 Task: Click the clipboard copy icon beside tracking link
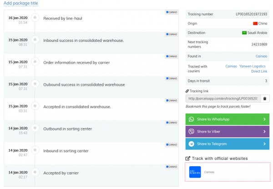[x=265, y=98]
